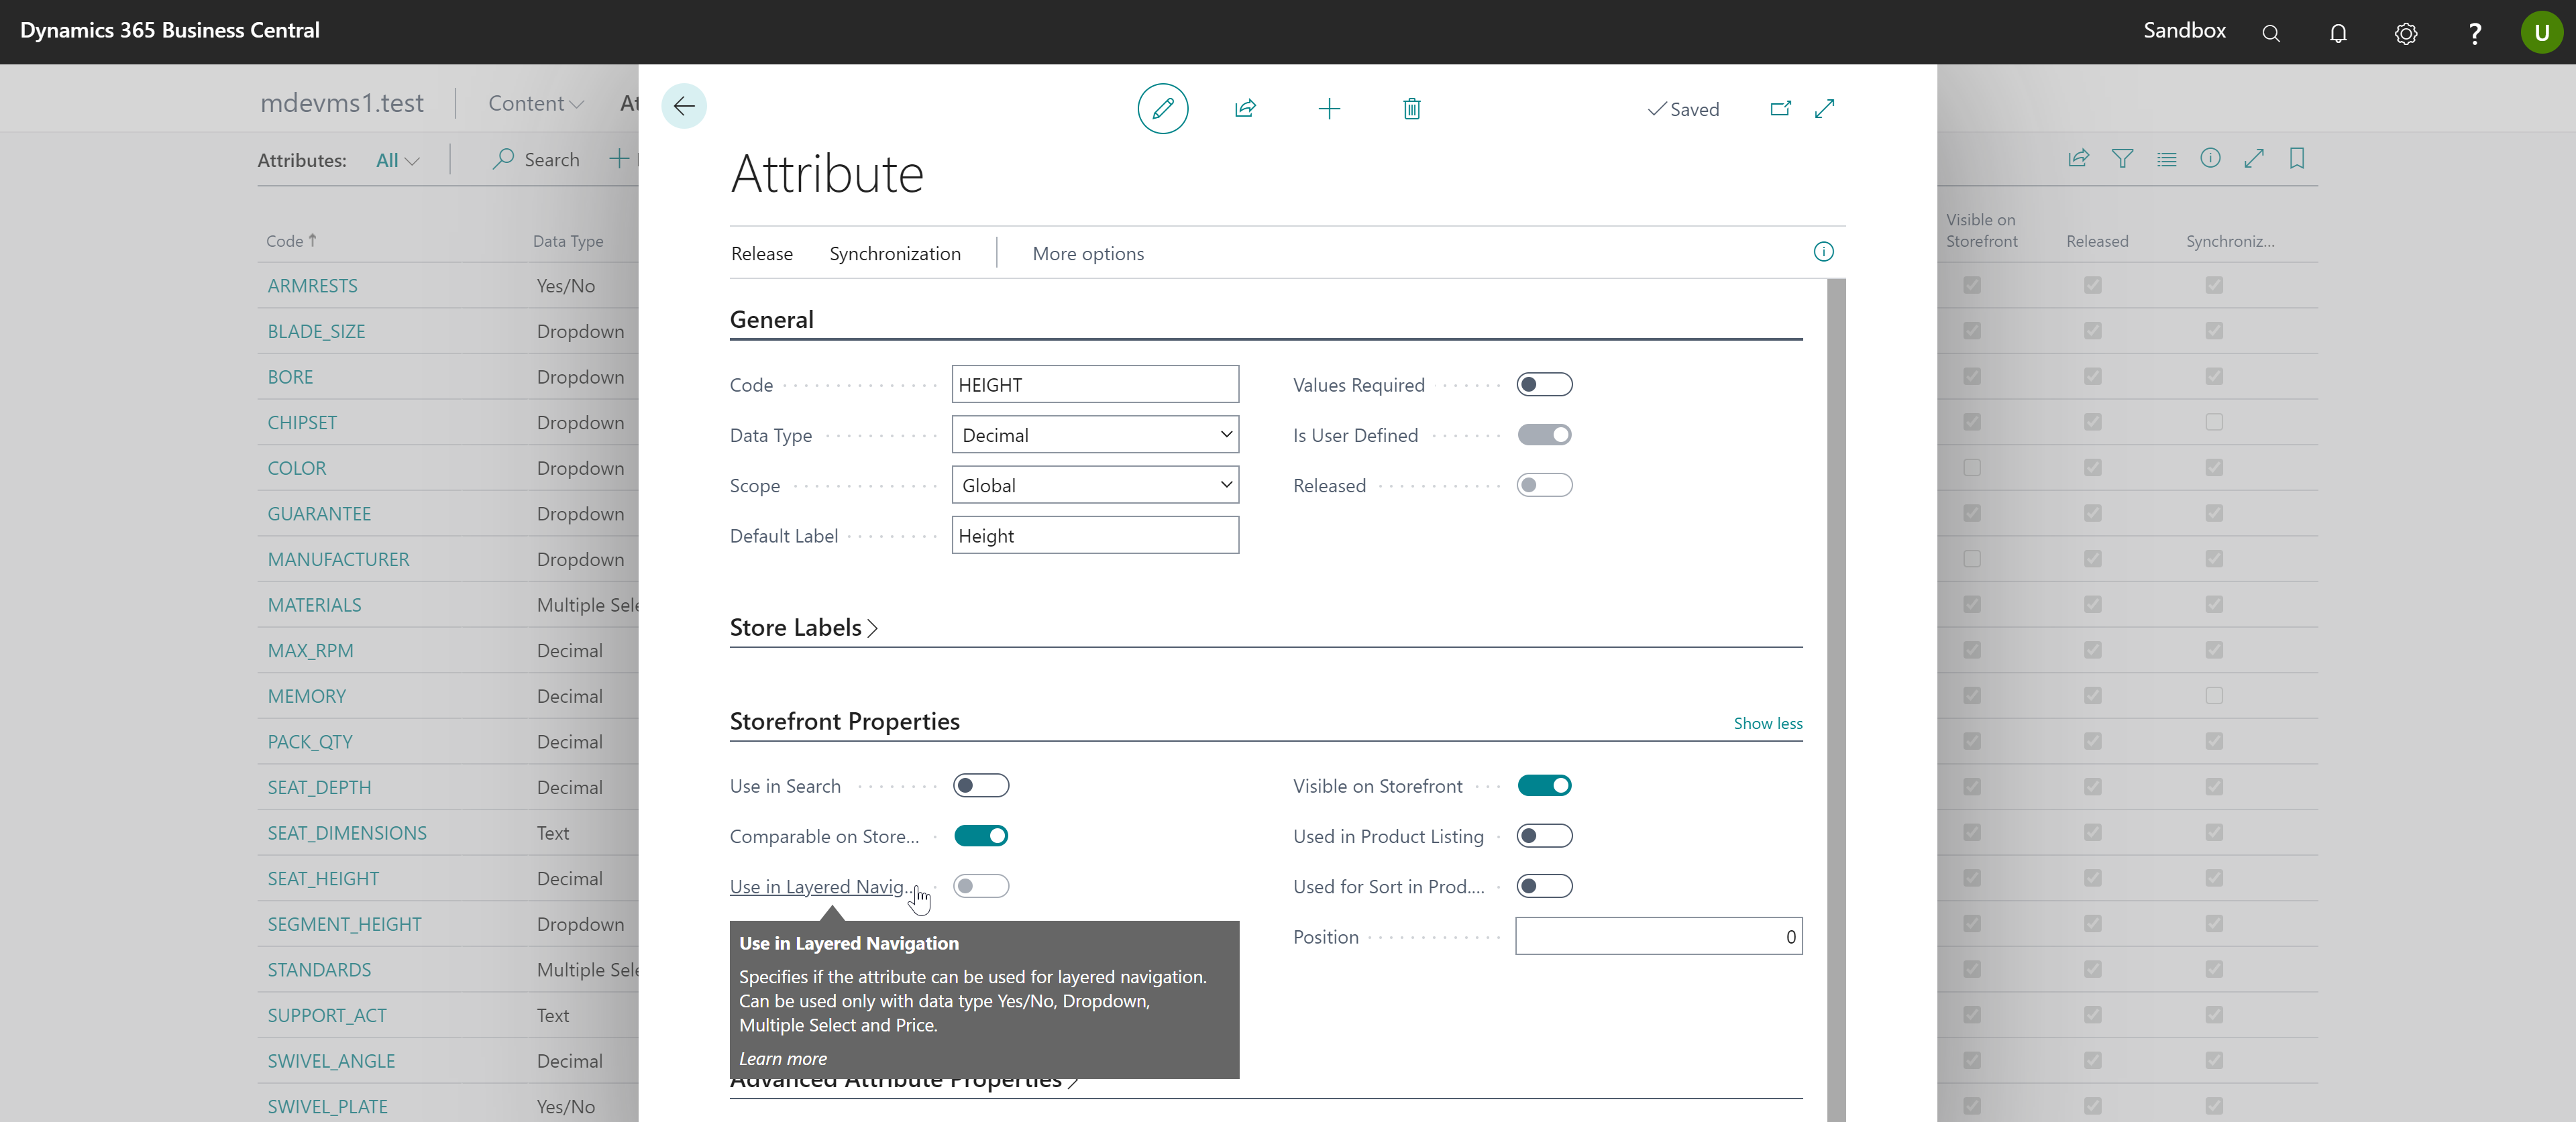Enable the Use in Search toggle
2576x1122 pixels.
click(980, 786)
